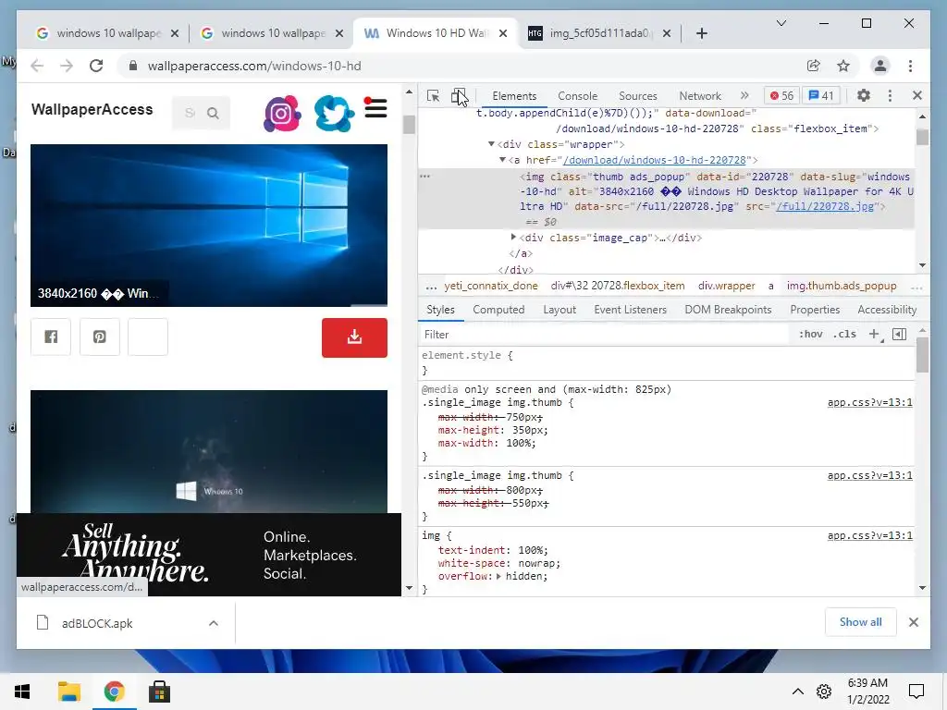This screenshot has width=947, height=710.
Task: Open the Twitter bird icon
Action: point(334,113)
